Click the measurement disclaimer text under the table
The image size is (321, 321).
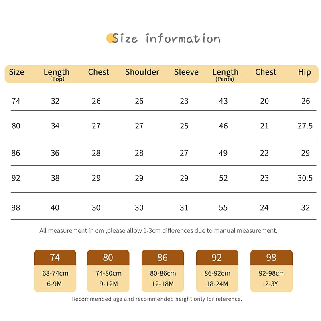(158, 231)
